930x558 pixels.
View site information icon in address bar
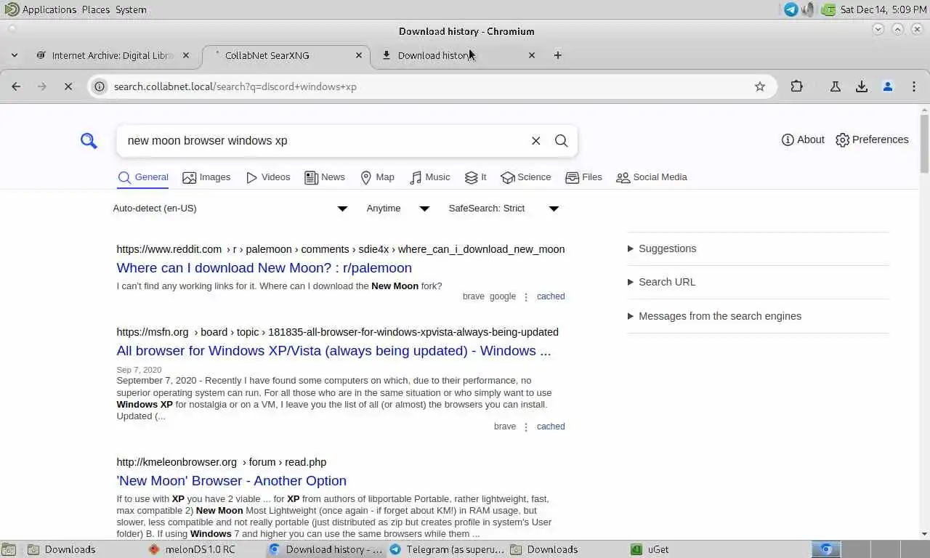click(100, 86)
